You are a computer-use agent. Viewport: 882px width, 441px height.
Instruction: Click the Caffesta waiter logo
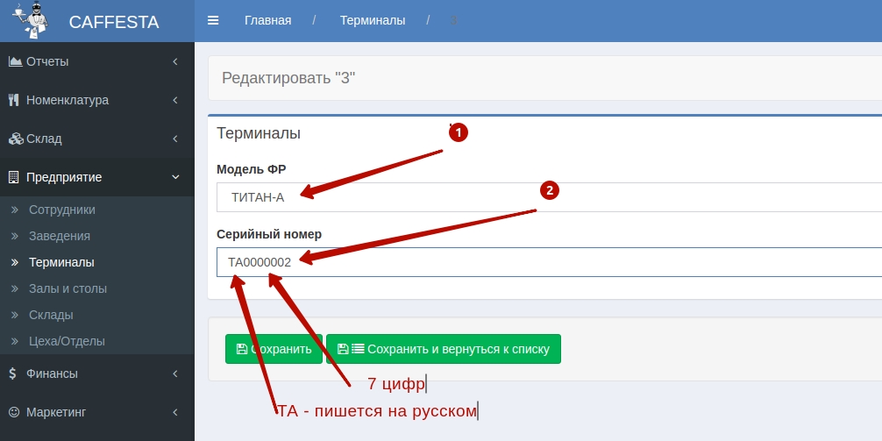click(x=31, y=20)
